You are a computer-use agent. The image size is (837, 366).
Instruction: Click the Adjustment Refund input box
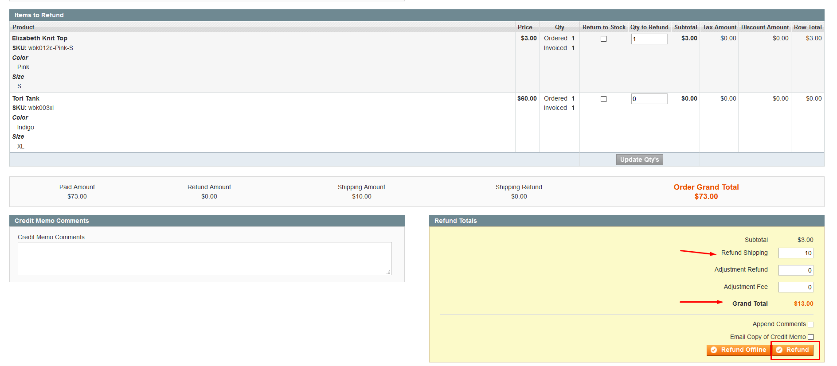(x=795, y=270)
